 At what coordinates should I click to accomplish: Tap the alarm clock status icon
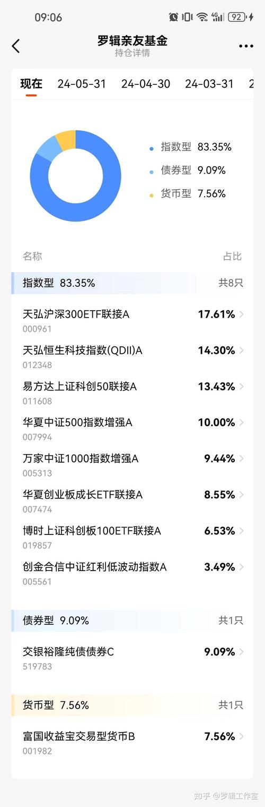coord(173,17)
